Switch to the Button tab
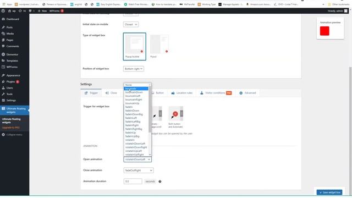The width and height of the screenshot is (352, 198). click(158, 93)
